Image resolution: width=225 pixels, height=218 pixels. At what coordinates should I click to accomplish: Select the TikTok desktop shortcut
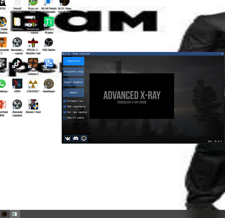[17, 65]
